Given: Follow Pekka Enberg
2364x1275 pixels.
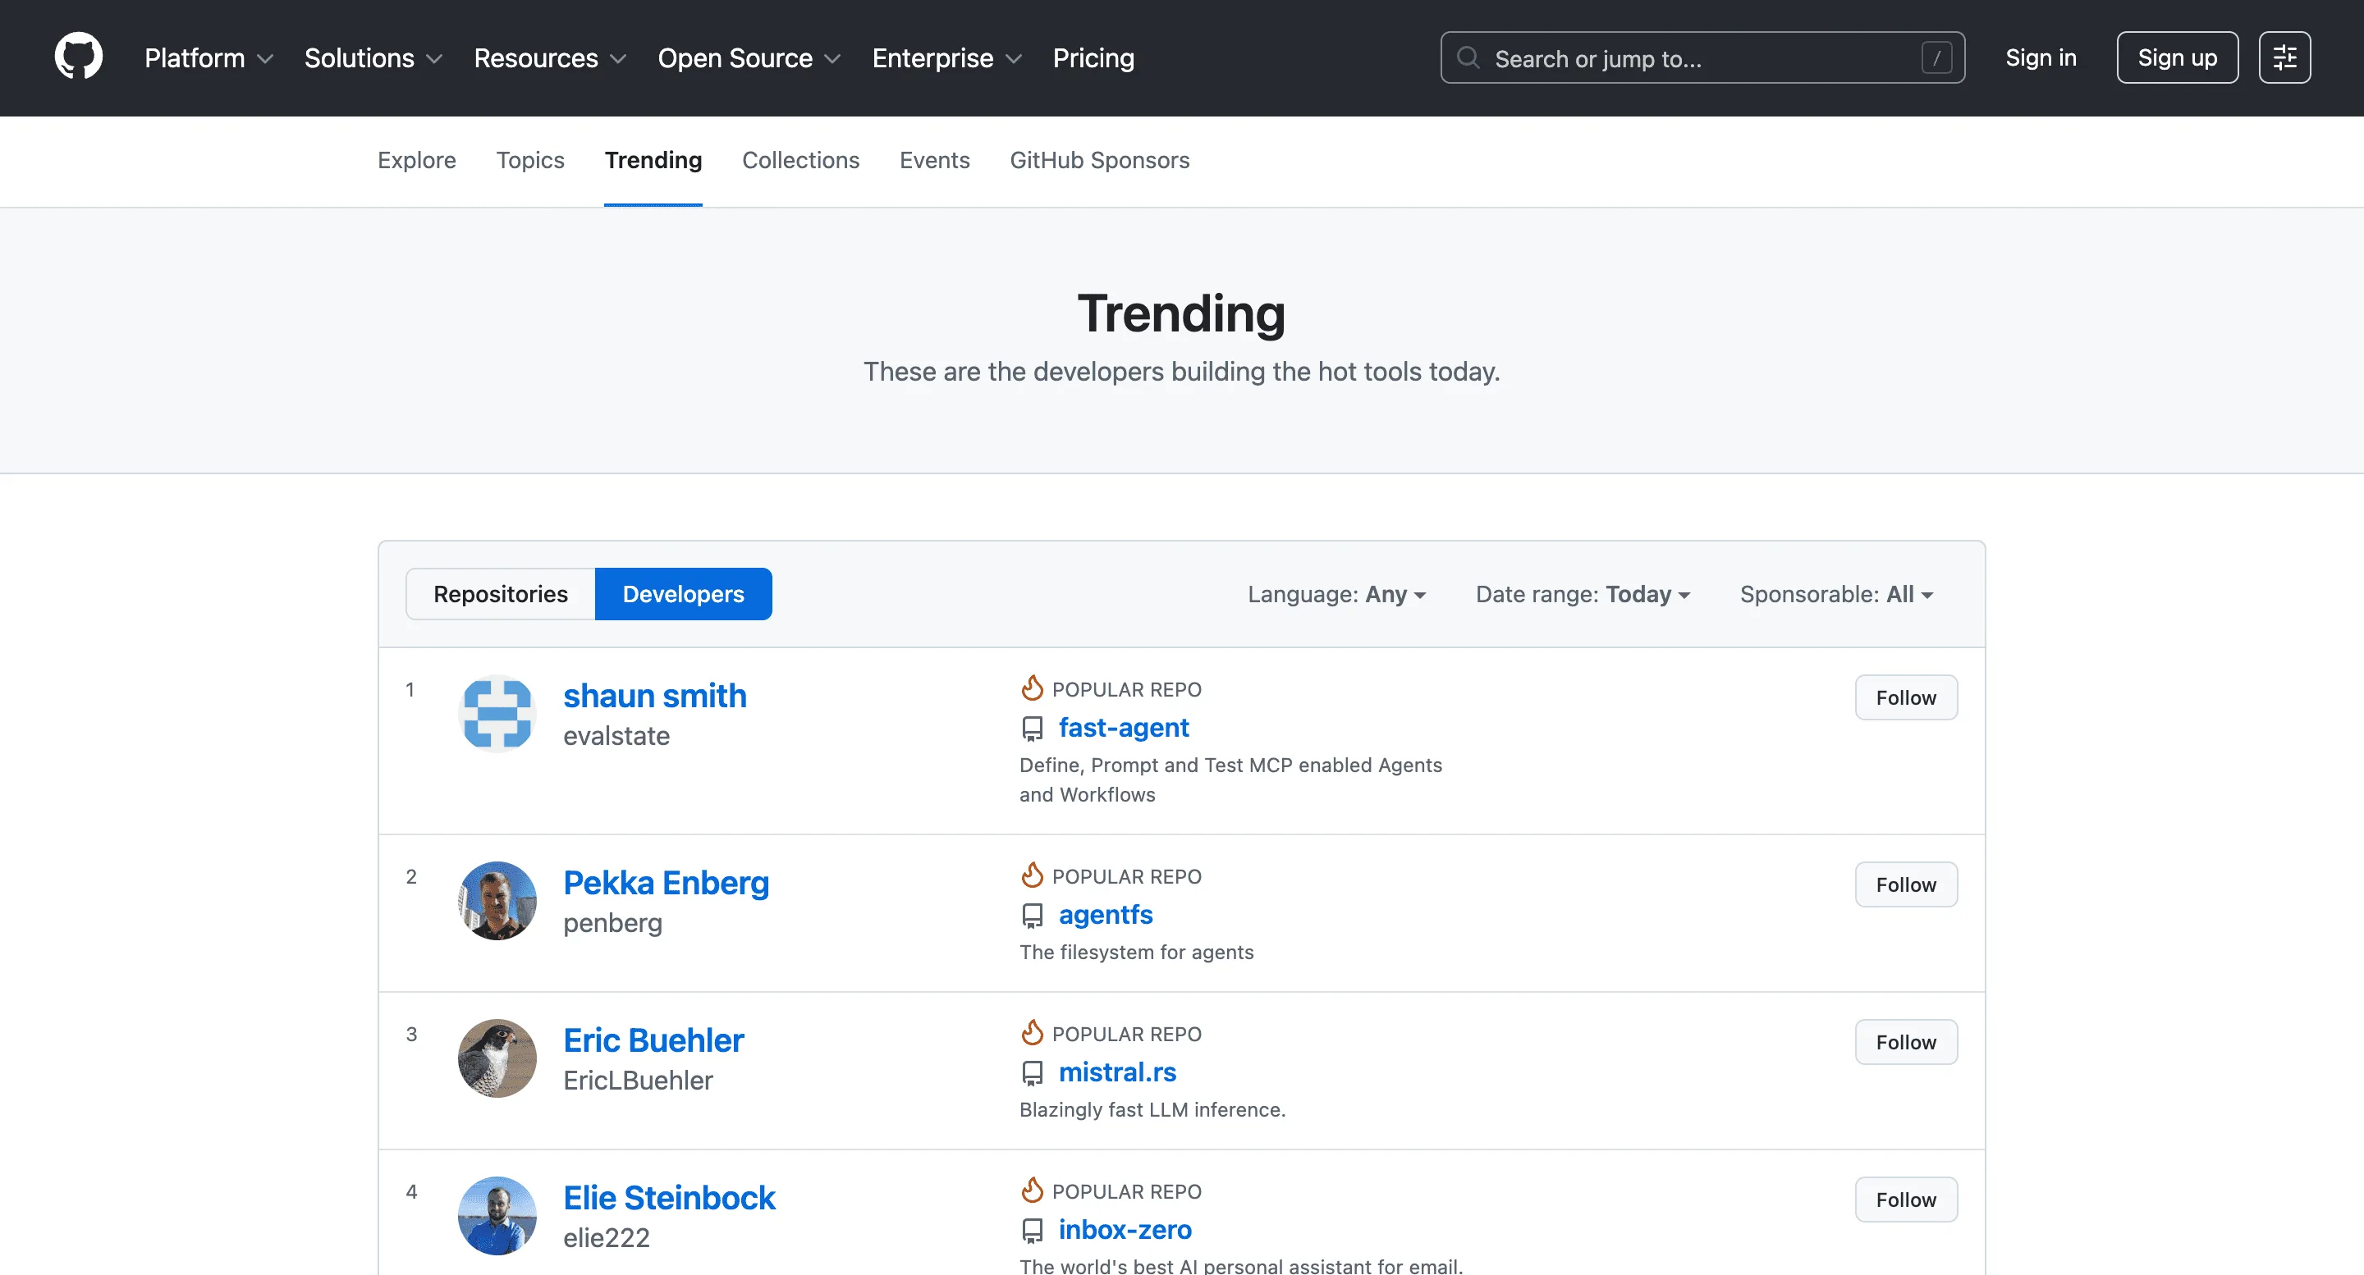Looking at the screenshot, I should (1905, 884).
